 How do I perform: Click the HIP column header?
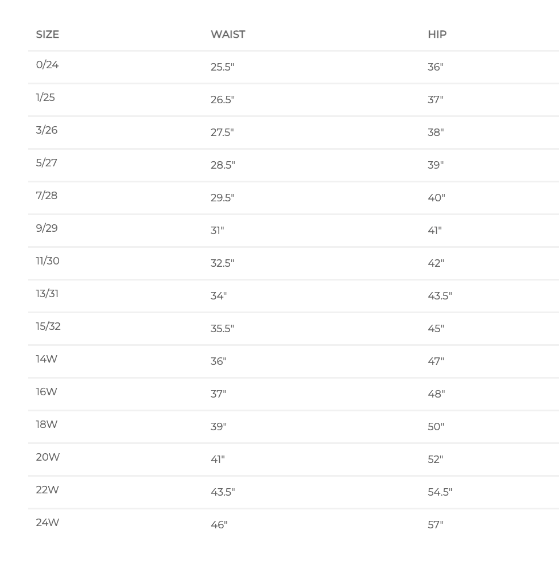point(437,34)
